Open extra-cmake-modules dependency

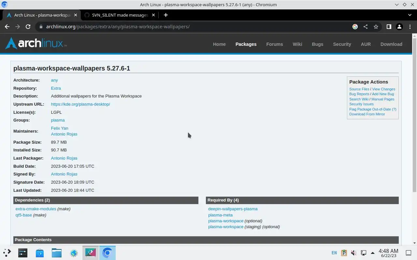tap(36, 209)
